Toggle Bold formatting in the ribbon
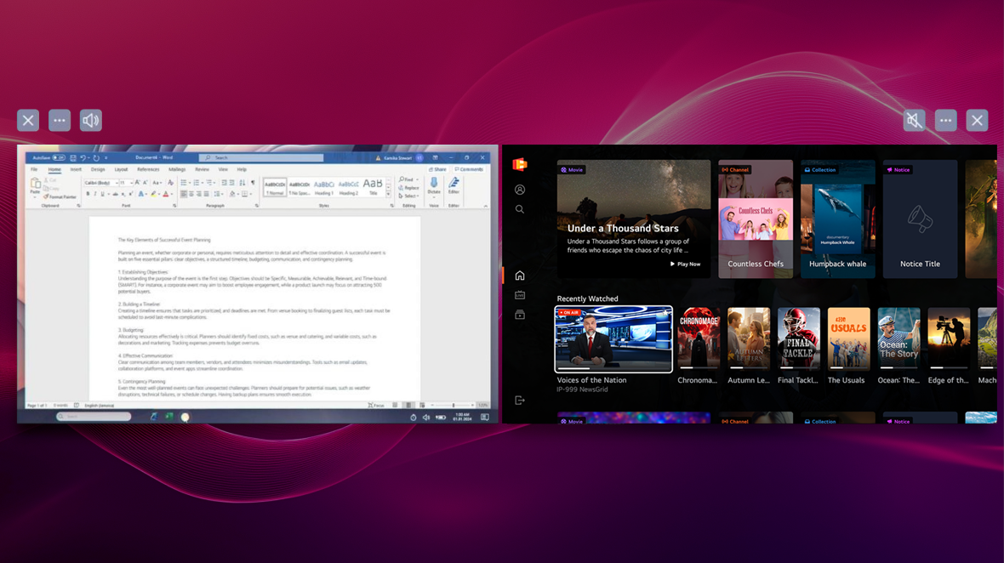The image size is (1004, 563). point(87,195)
